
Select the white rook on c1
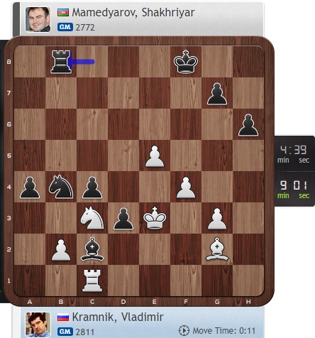point(92,280)
